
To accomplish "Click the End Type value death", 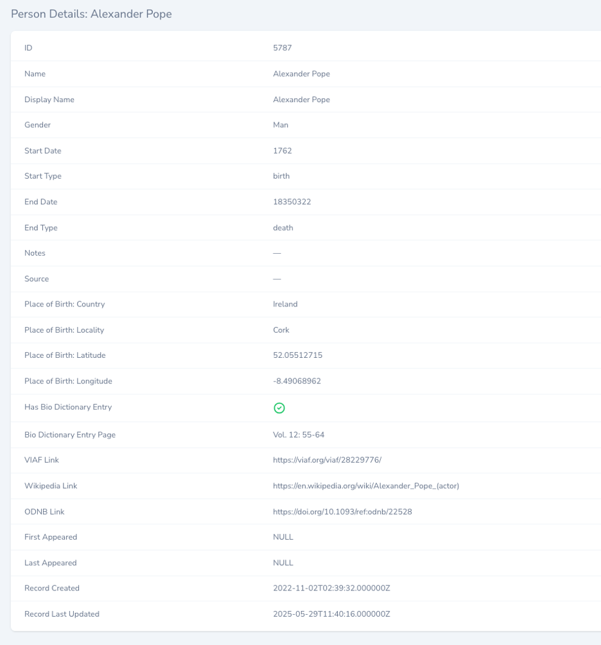I will click(x=283, y=227).
